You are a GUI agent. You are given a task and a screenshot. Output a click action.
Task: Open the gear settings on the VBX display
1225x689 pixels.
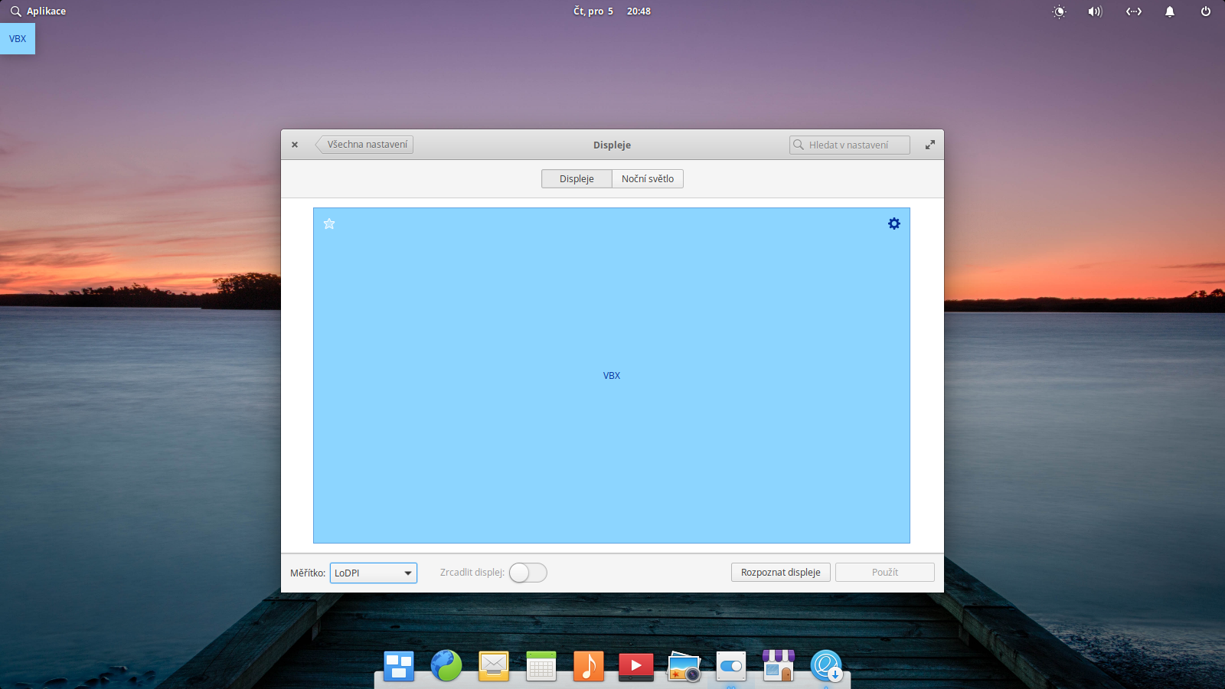[x=893, y=224]
